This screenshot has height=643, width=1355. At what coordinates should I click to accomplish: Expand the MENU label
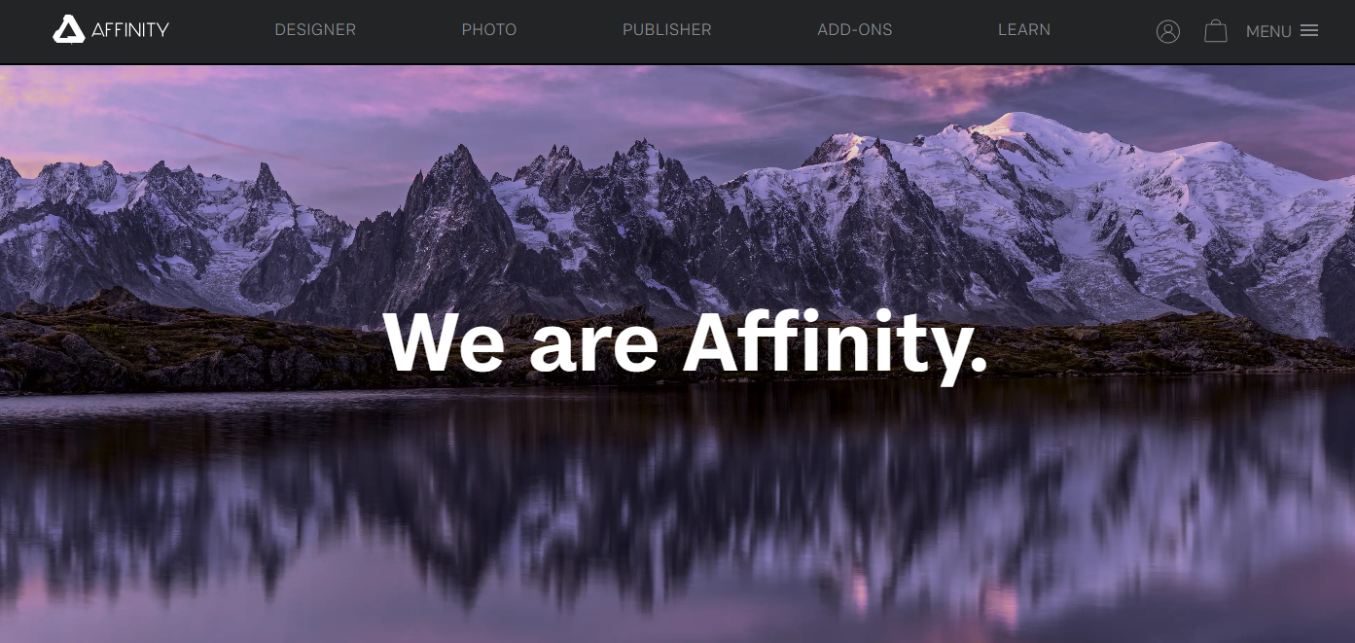[x=1268, y=31]
